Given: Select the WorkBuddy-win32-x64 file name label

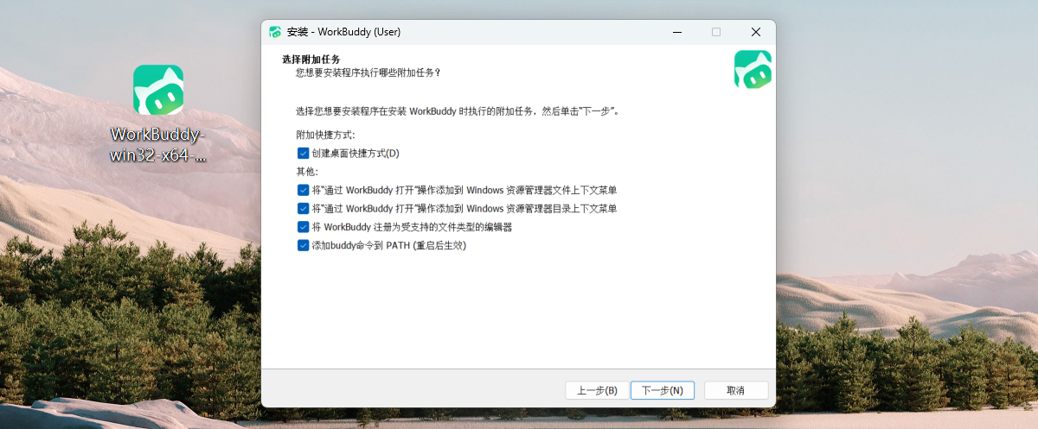Looking at the screenshot, I should tap(158, 146).
